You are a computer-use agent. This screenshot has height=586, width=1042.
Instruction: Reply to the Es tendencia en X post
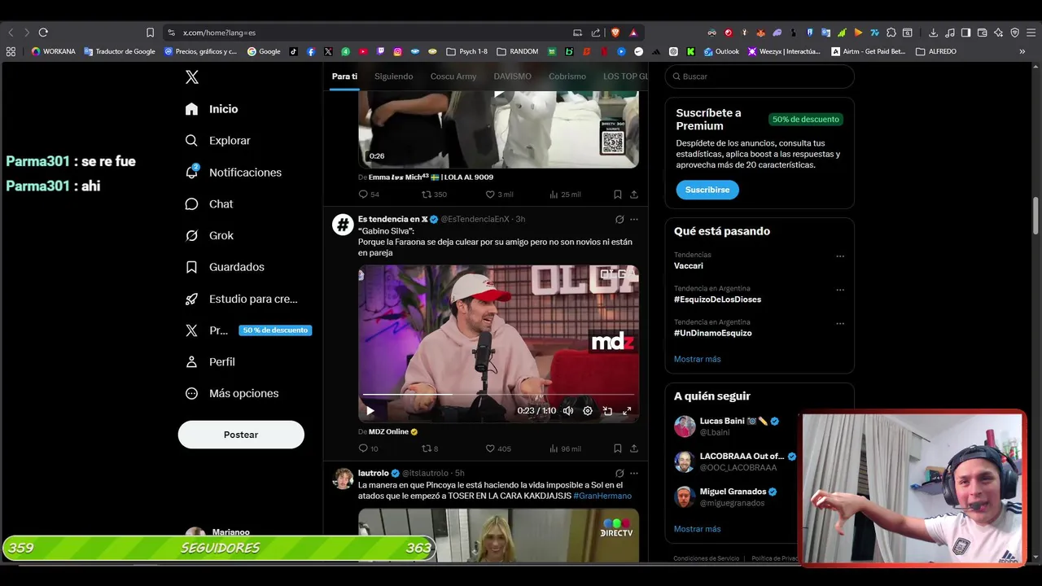(x=368, y=448)
